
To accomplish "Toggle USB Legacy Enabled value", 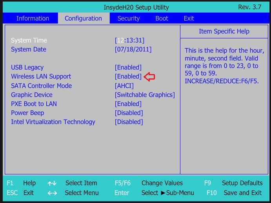I will [128, 67].
